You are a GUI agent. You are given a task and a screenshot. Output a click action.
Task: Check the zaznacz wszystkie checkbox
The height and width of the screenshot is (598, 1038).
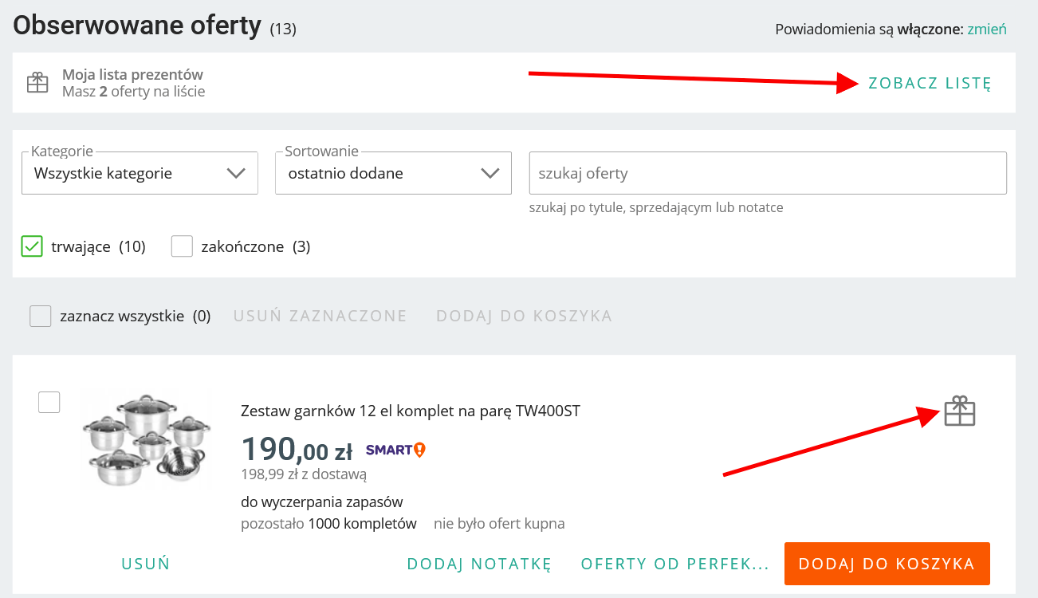coord(41,317)
